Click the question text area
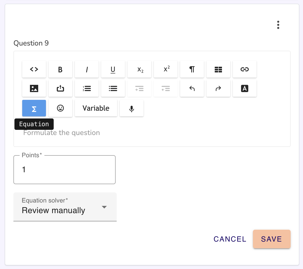 pos(152,133)
